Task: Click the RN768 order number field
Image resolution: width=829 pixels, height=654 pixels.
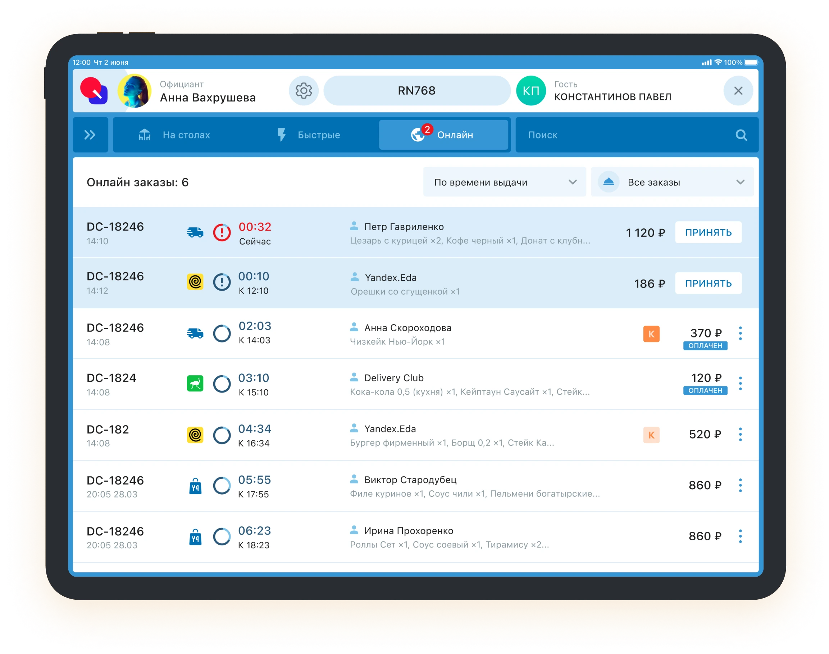Action: pyautogui.click(x=416, y=91)
